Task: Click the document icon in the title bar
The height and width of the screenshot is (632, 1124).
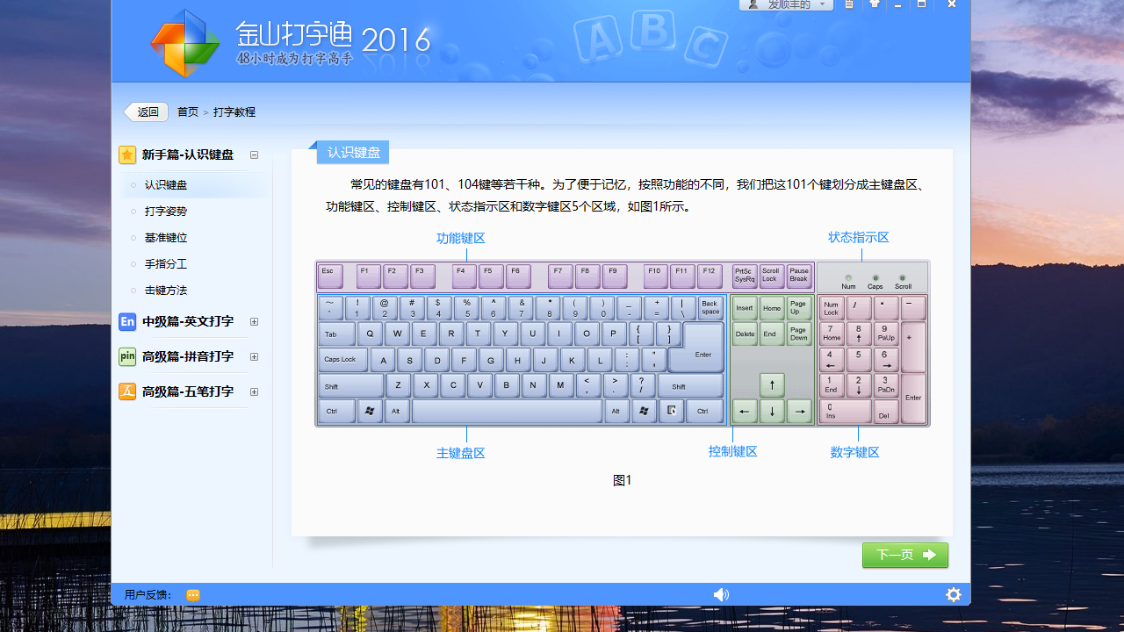Action: pos(848,4)
